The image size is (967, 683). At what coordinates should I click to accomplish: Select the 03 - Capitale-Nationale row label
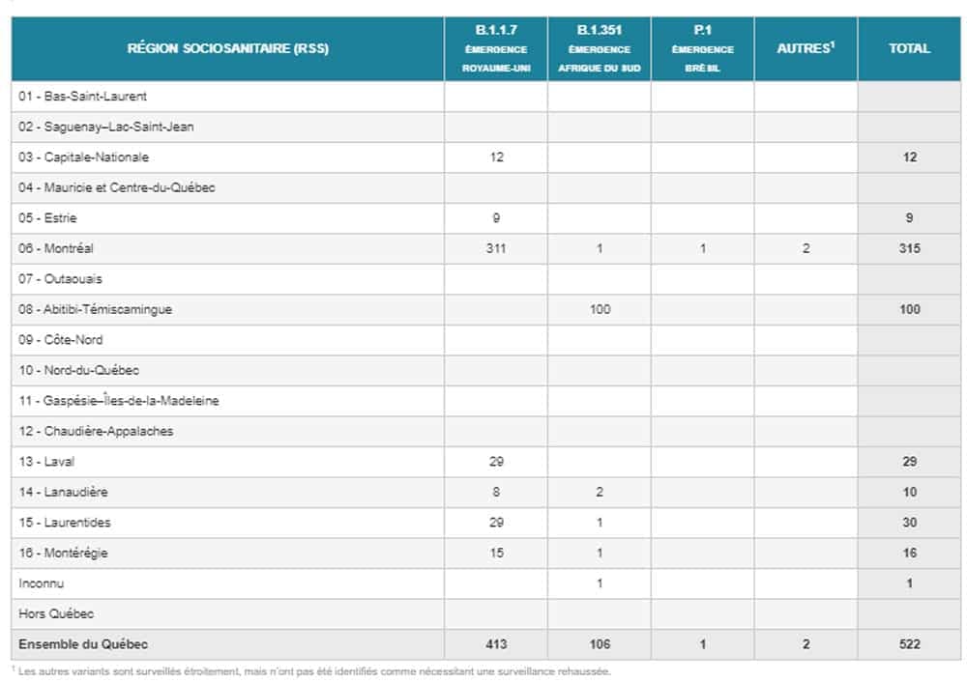(84, 157)
